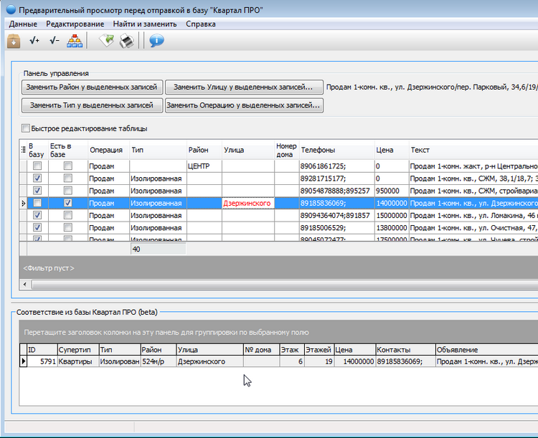Click the "Цена" column header in upper table
Viewport: 538px width, 438px height.
coord(384,151)
